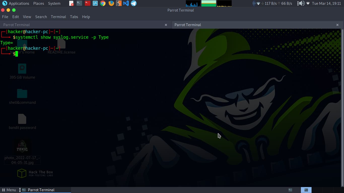
Task: Open the Tabs menu
Action: [74, 17]
